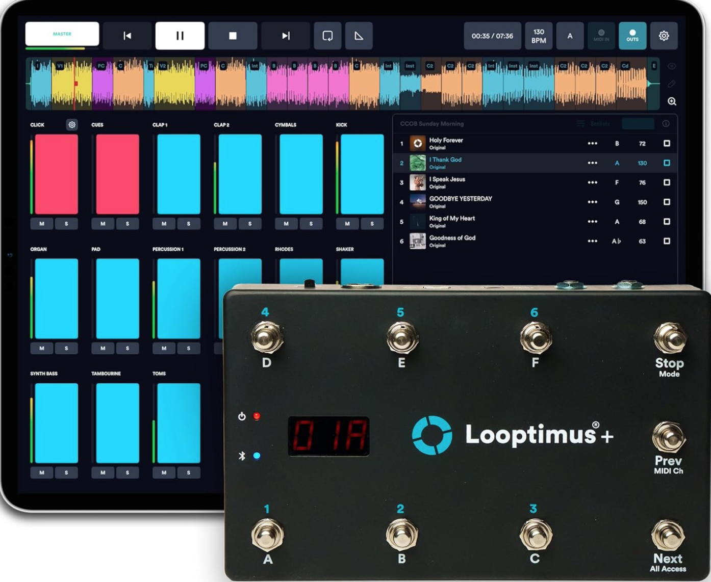Screen dimensions: 711x582
Task: Adjust the CUES track red fader
Action: tap(118, 174)
